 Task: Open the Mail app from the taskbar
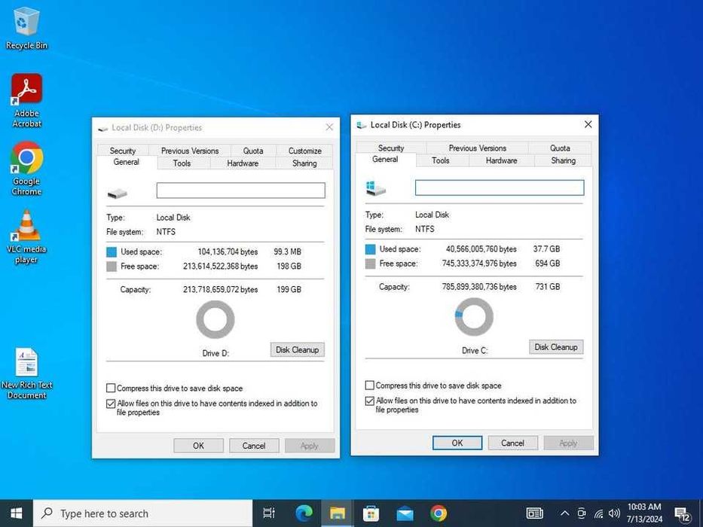[x=405, y=513]
